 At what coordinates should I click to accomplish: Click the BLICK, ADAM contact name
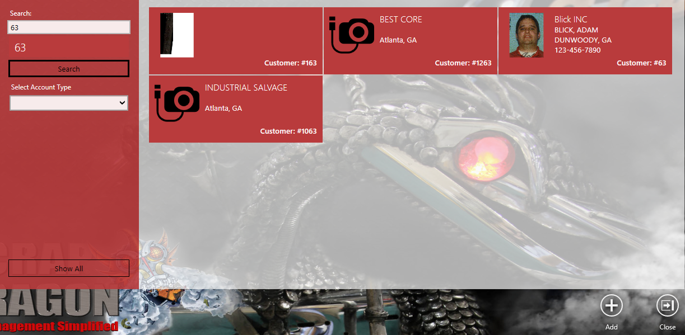pyautogui.click(x=576, y=30)
